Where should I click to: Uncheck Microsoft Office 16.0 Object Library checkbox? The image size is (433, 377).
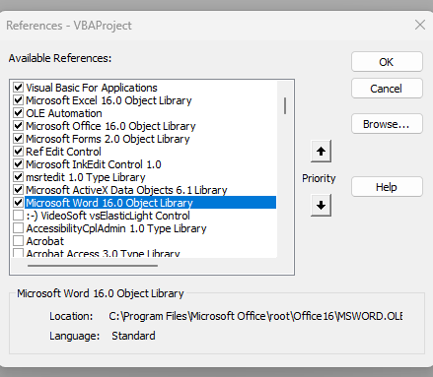(x=18, y=126)
